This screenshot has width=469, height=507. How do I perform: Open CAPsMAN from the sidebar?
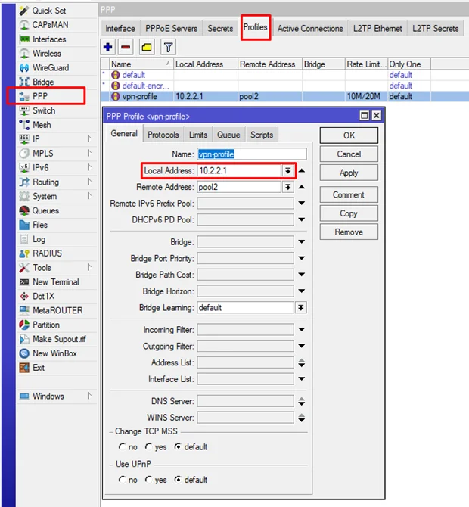click(x=50, y=25)
